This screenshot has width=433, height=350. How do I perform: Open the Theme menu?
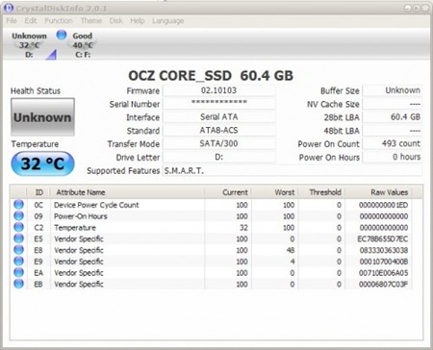(x=91, y=21)
